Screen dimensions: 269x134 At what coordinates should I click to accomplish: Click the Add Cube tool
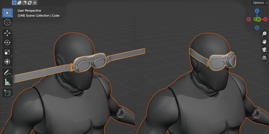[7, 93]
